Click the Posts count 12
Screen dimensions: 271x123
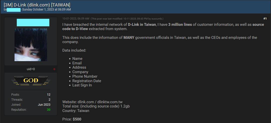[x=49, y=95]
